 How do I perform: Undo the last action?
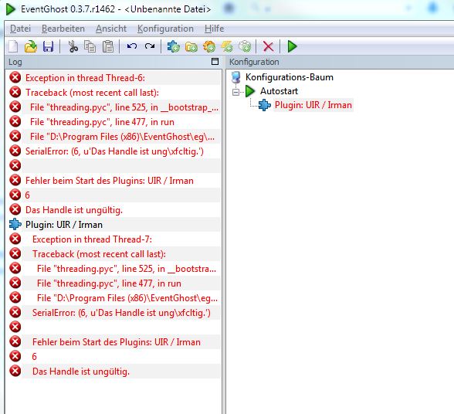coord(132,46)
